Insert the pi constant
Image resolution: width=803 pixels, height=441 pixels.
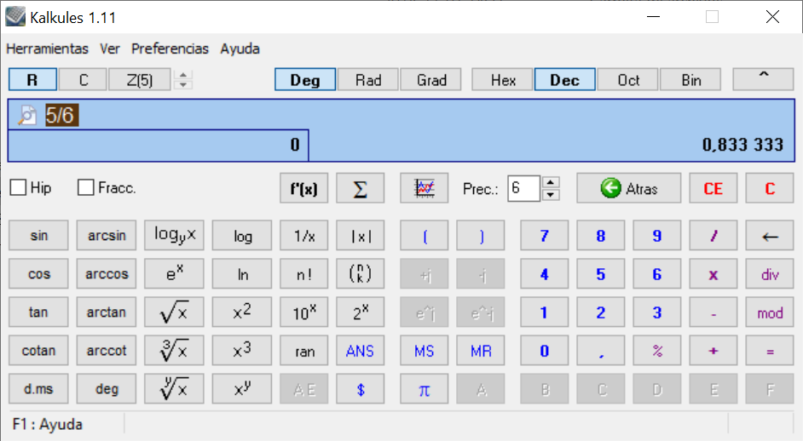point(424,389)
